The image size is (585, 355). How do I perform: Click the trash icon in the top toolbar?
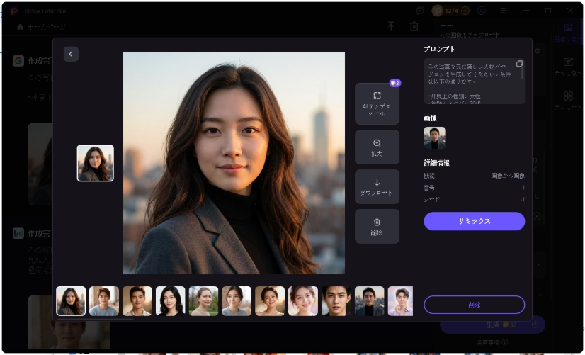pyautogui.click(x=414, y=26)
